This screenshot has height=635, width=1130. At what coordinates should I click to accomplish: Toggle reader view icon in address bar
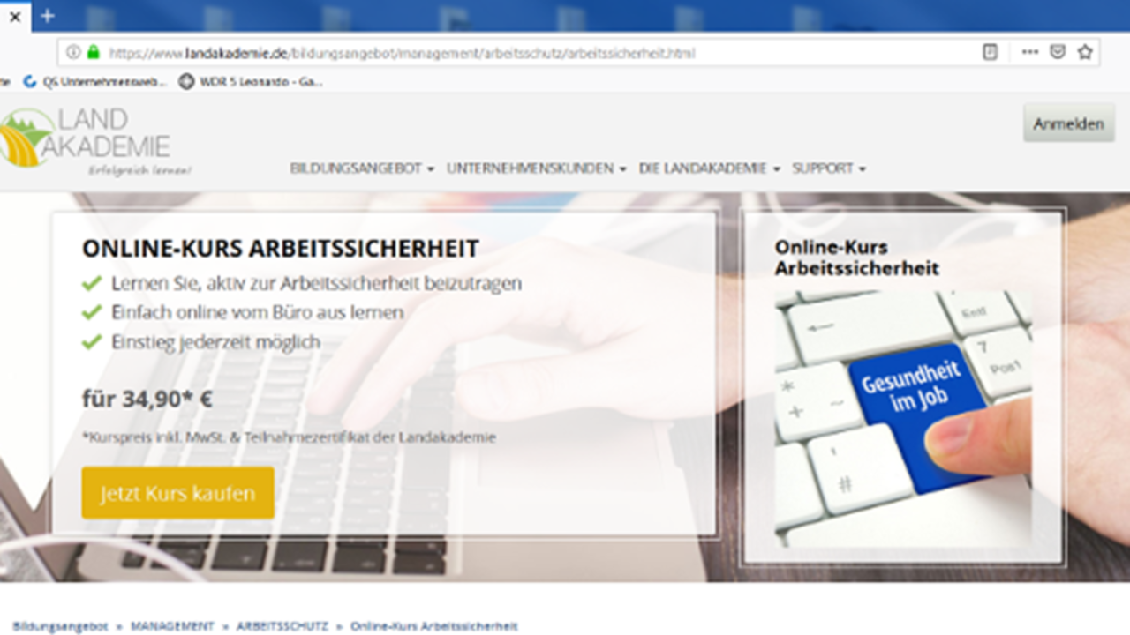990,52
